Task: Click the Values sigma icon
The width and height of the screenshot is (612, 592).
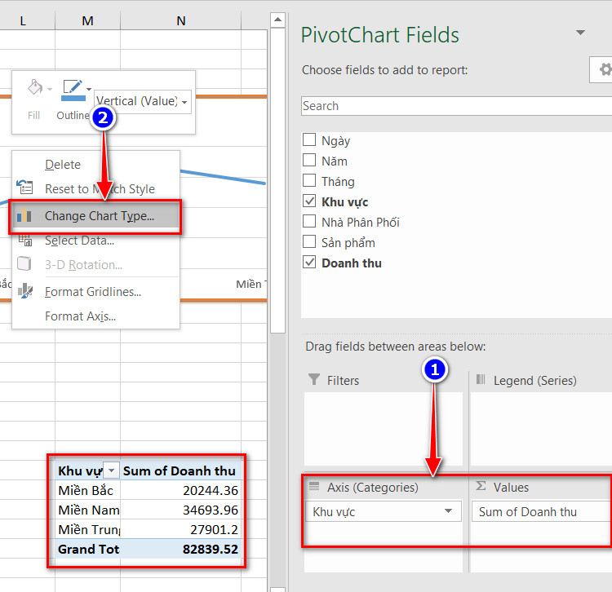Action: pos(481,486)
